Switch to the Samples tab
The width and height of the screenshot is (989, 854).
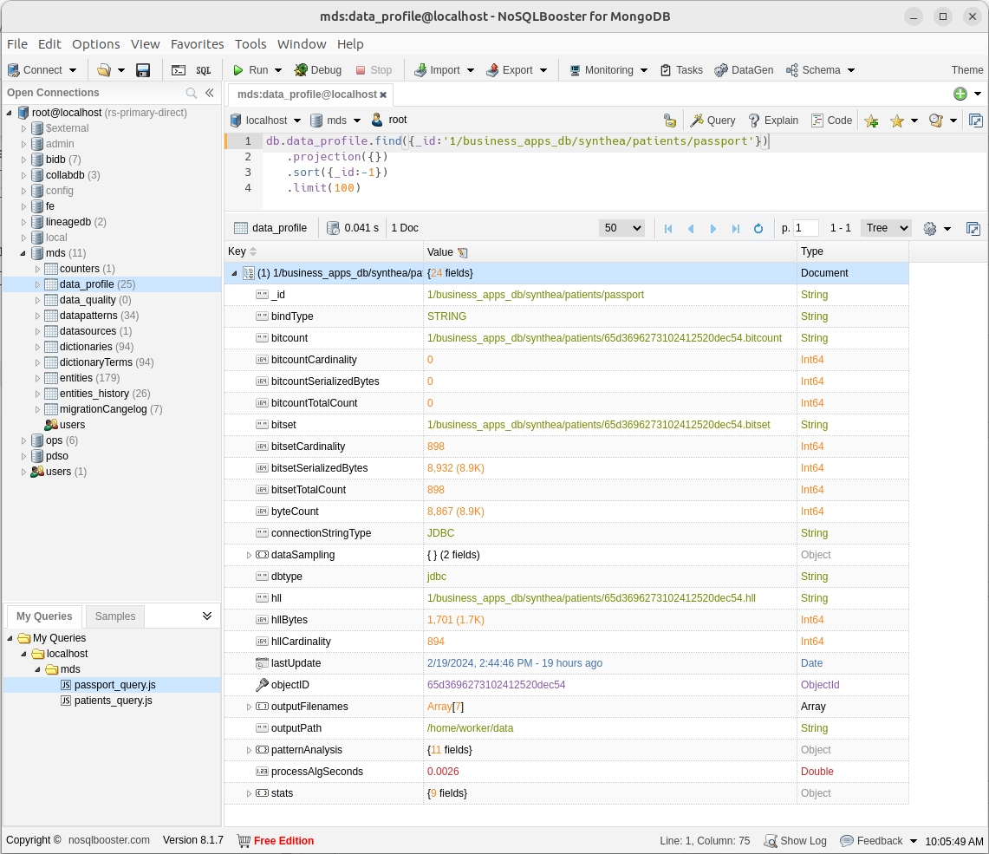[115, 616]
